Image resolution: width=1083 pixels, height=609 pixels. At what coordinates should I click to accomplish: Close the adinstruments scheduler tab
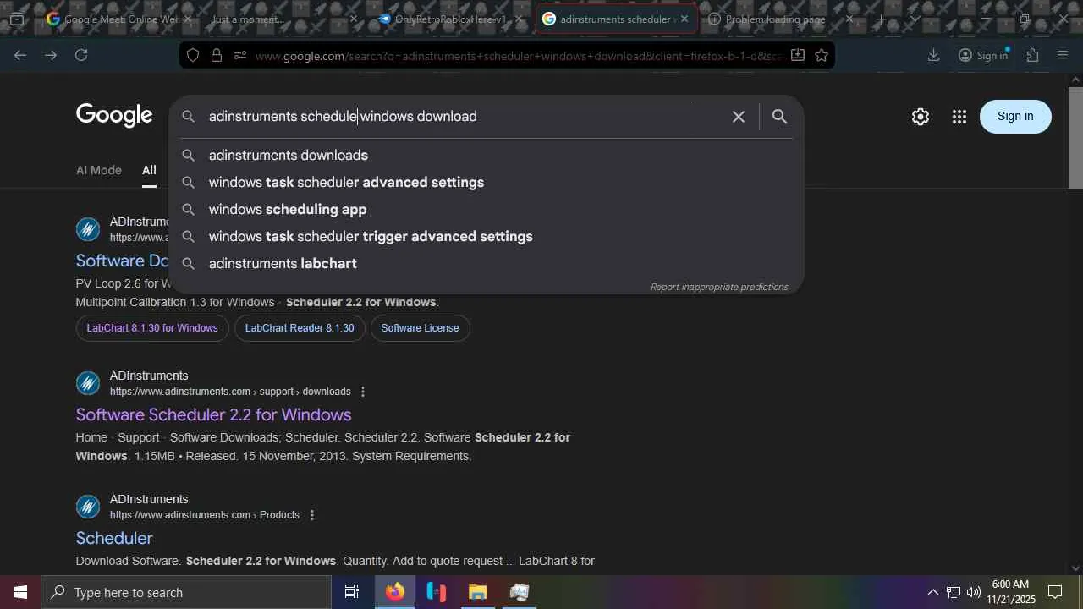click(684, 19)
